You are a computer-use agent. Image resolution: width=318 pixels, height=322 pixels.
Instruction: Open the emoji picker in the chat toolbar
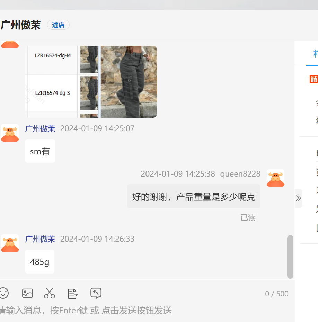tap(3, 293)
